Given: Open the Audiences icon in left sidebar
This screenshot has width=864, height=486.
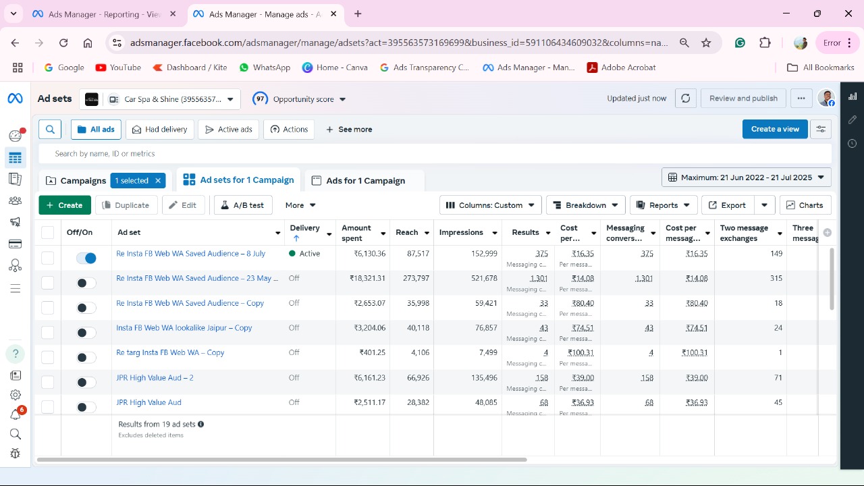Looking at the screenshot, I should (x=15, y=200).
